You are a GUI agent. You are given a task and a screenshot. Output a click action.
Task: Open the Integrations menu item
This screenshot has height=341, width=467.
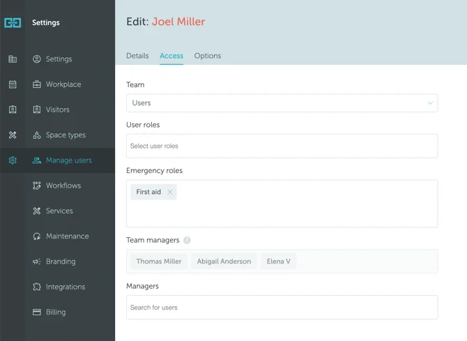pos(66,287)
